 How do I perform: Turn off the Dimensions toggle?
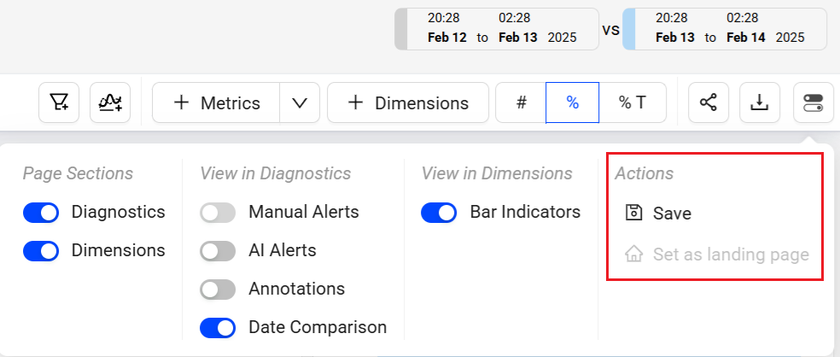41,251
